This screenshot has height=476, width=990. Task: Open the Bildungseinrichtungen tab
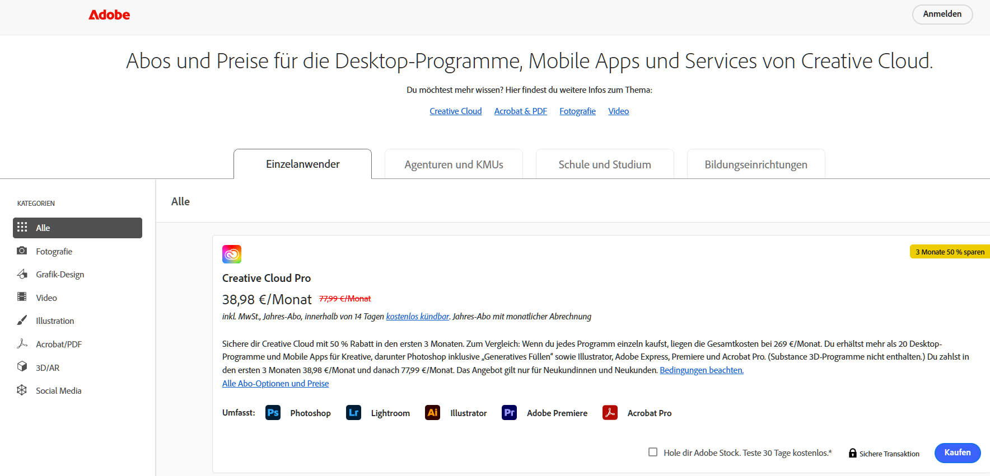(x=756, y=164)
